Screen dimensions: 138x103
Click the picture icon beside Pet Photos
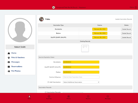(x=9, y=71)
